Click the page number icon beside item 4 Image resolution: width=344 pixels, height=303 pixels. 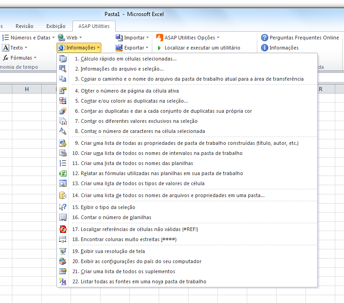[x=63, y=91]
